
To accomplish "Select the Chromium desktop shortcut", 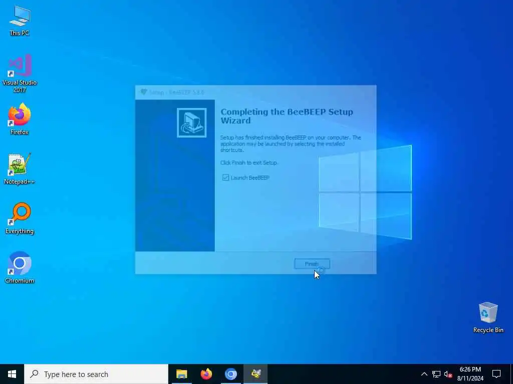I will click(20, 267).
